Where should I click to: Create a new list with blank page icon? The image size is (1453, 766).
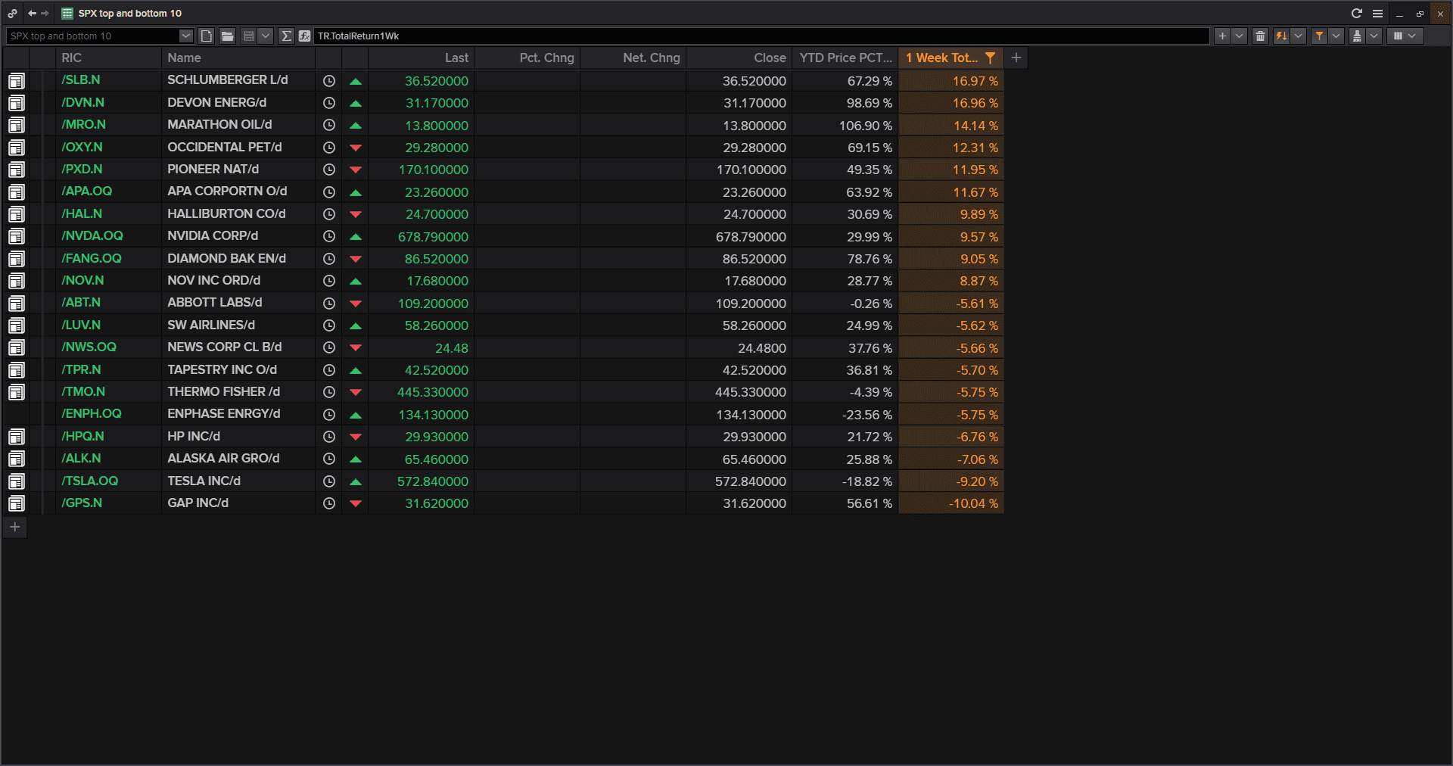point(207,36)
